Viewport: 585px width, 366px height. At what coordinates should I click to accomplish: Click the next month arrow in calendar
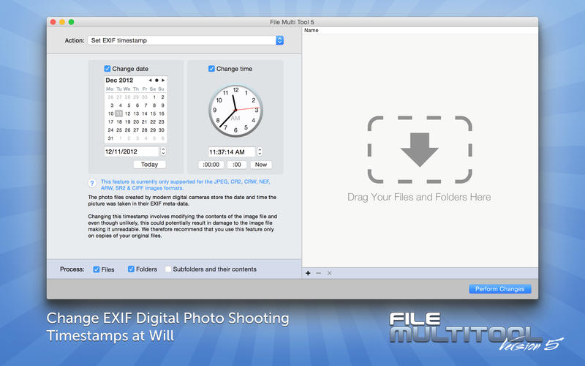[x=164, y=80]
